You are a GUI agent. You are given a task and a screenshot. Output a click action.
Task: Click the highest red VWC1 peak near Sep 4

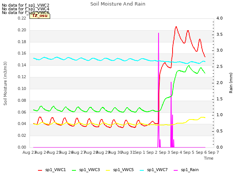[176, 27]
